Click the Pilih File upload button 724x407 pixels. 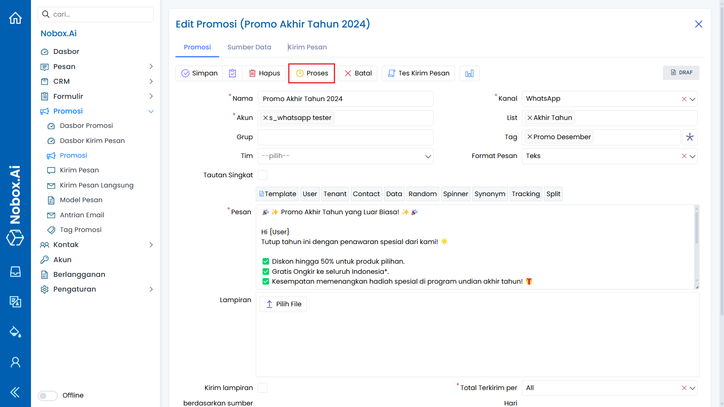(283, 304)
